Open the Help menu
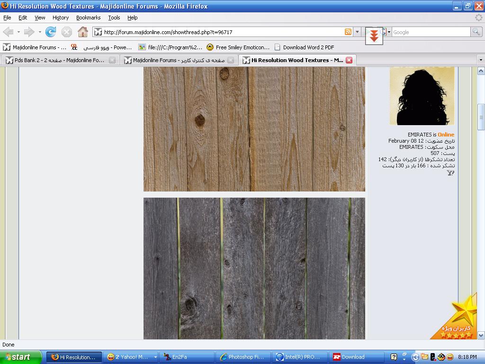The image size is (485, 364). coord(133,18)
